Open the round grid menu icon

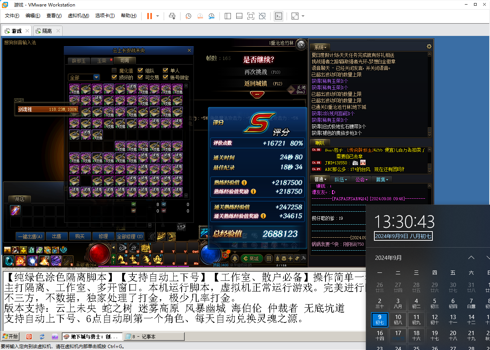pos(269,259)
